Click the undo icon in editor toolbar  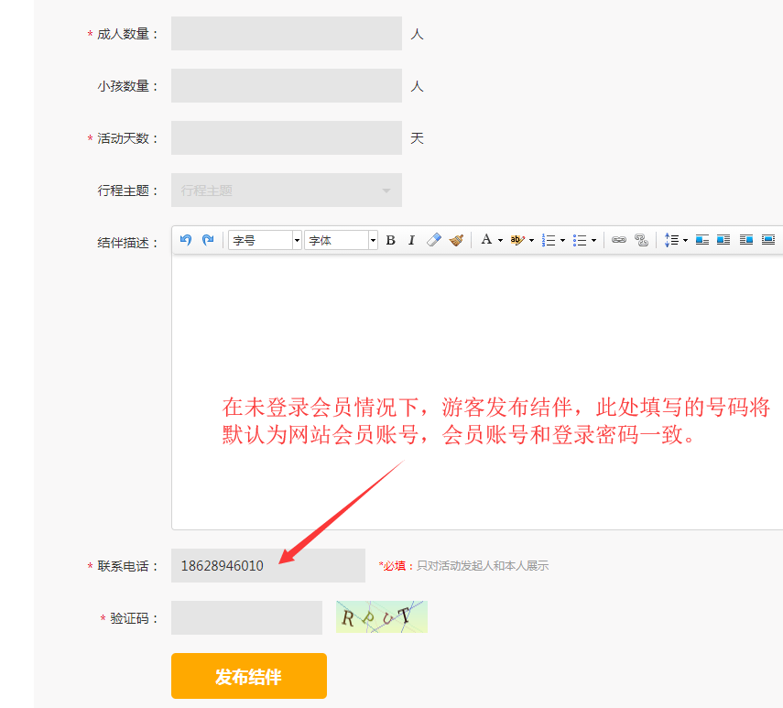pyautogui.click(x=186, y=240)
